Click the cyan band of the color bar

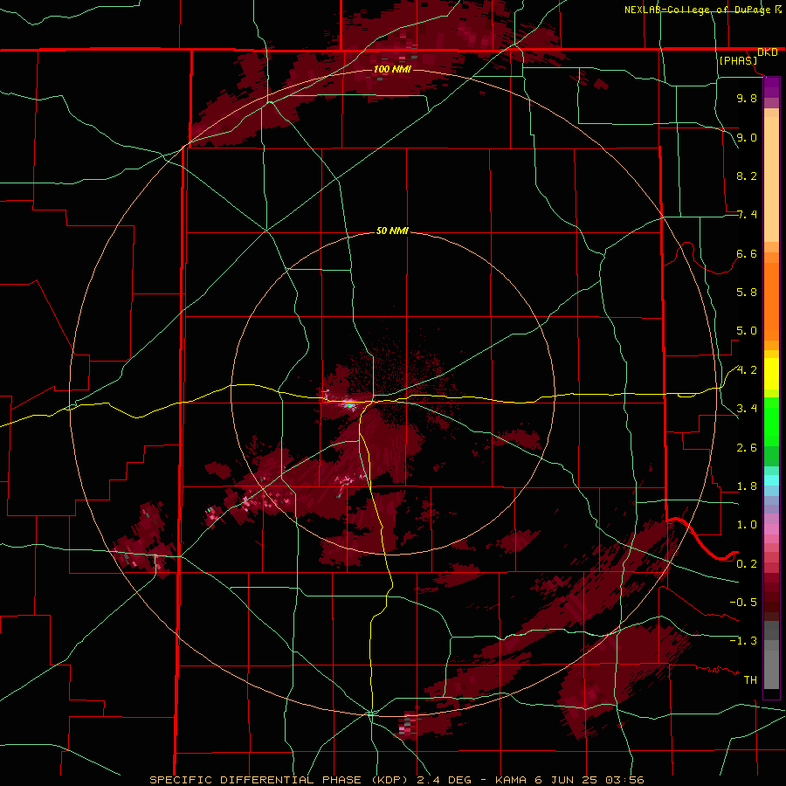[x=771, y=480]
